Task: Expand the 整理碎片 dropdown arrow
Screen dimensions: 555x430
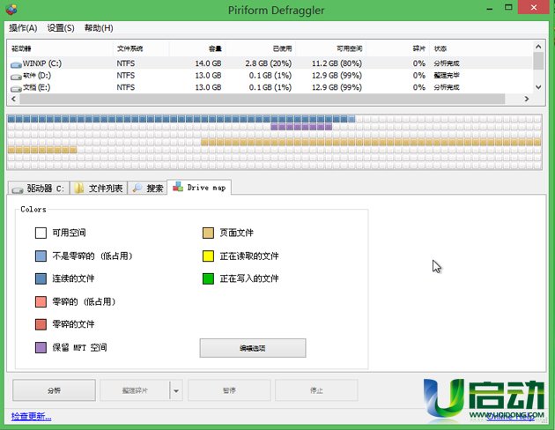Action: (176, 390)
